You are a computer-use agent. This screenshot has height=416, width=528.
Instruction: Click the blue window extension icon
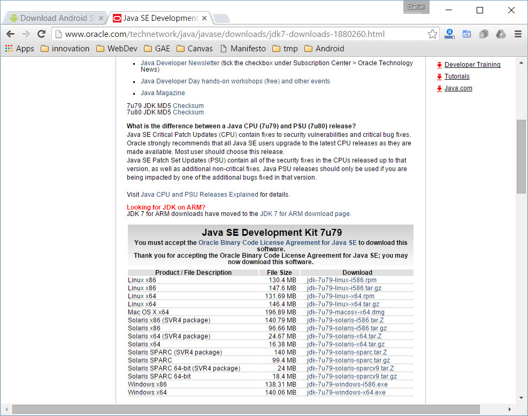pyautogui.click(x=466, y=34)
